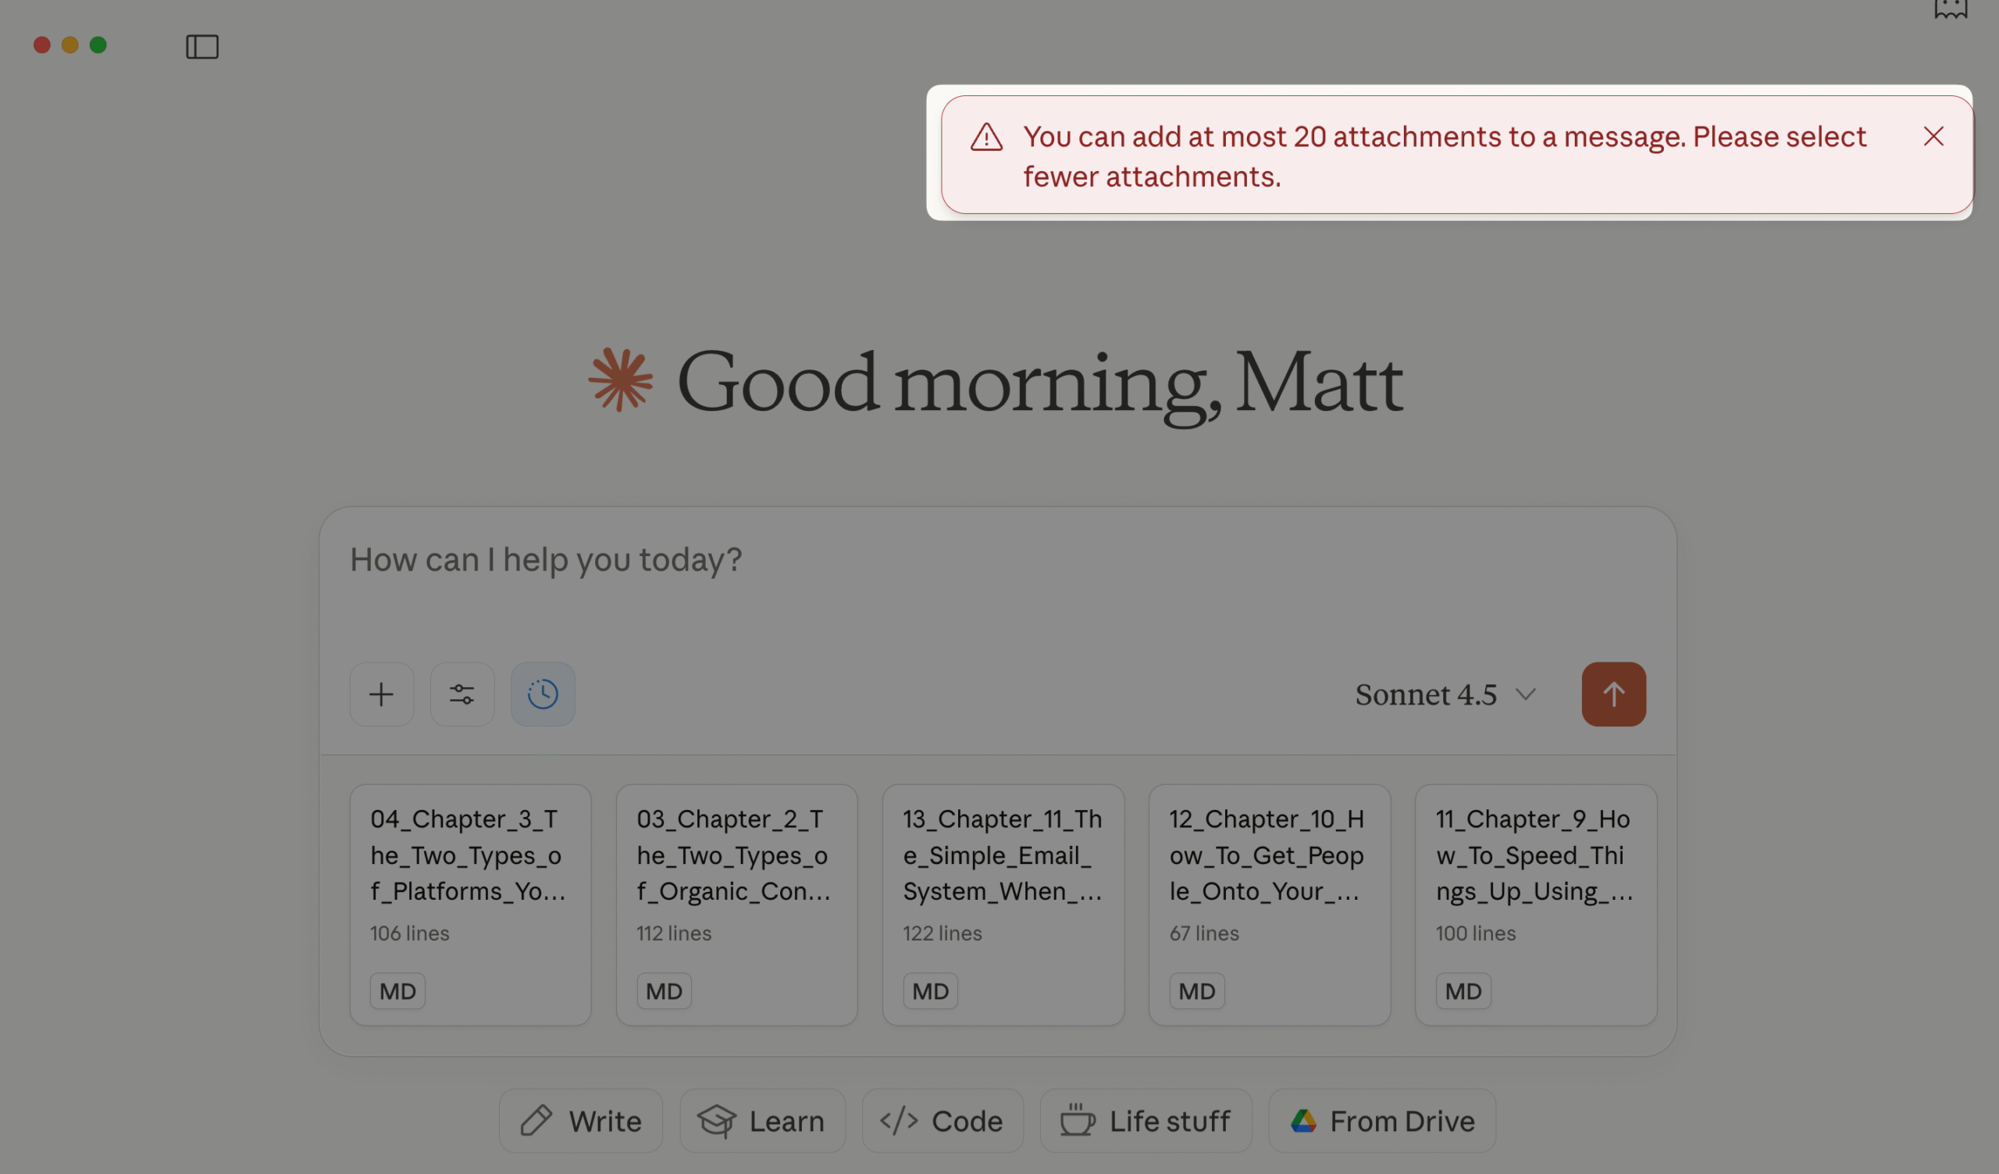Choose the Learn suggestion chip
The image size is (1999, 1174).
click(761, 1121)
